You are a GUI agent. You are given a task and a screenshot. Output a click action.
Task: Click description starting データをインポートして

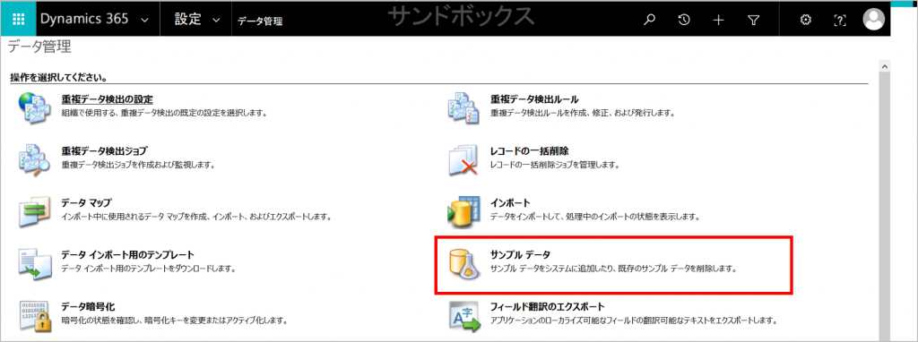[x=595, y=217]
